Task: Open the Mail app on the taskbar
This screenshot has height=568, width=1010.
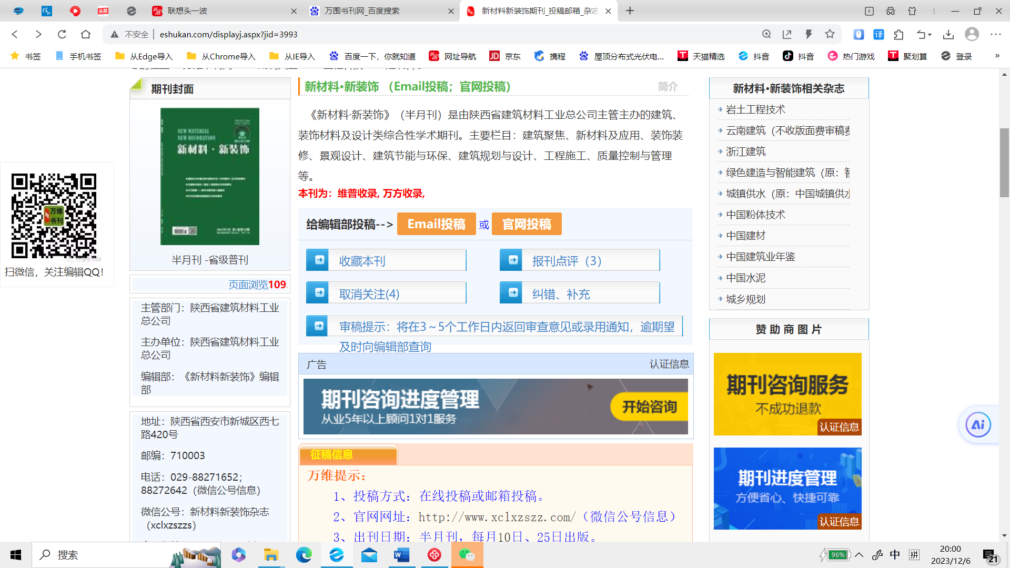Action: (x=369, y=555)
